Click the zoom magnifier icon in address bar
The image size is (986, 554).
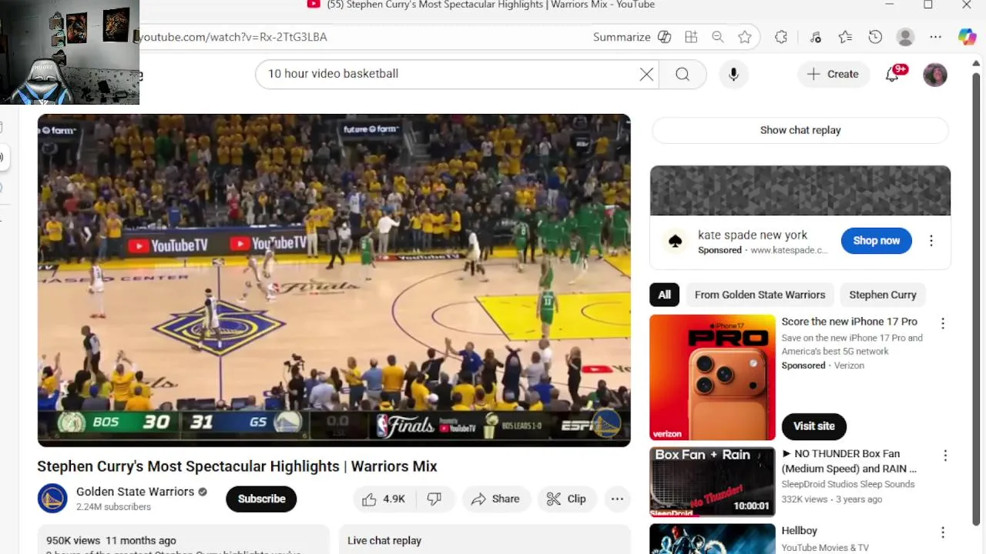718,37
